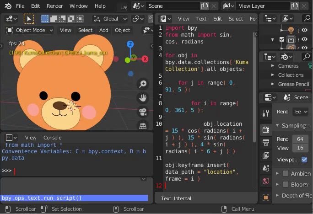This screenshot has width=313, height=214.
Task: Open the World properties globe tab
Action: tap(266, 181)
